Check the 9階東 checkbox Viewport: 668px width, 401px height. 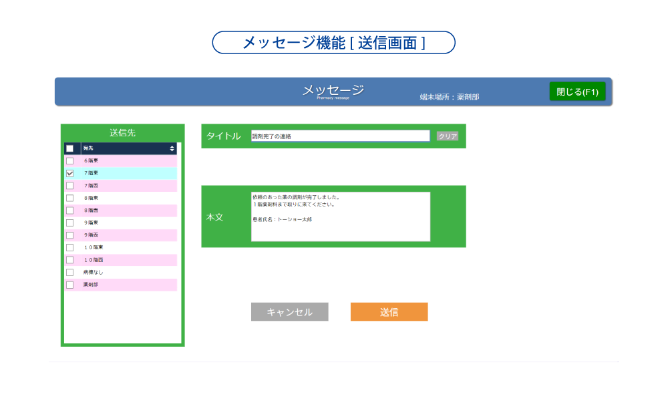point(70,223)
